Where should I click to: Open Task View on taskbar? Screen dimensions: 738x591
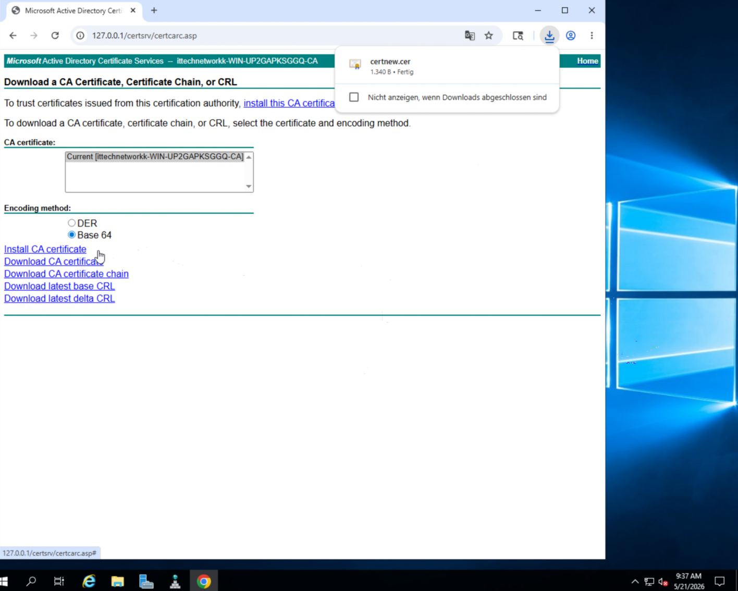coord(59,581)
